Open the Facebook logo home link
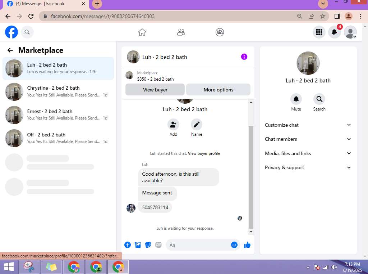The width and height of the screenshot is (368, 274). click(11, 32)
